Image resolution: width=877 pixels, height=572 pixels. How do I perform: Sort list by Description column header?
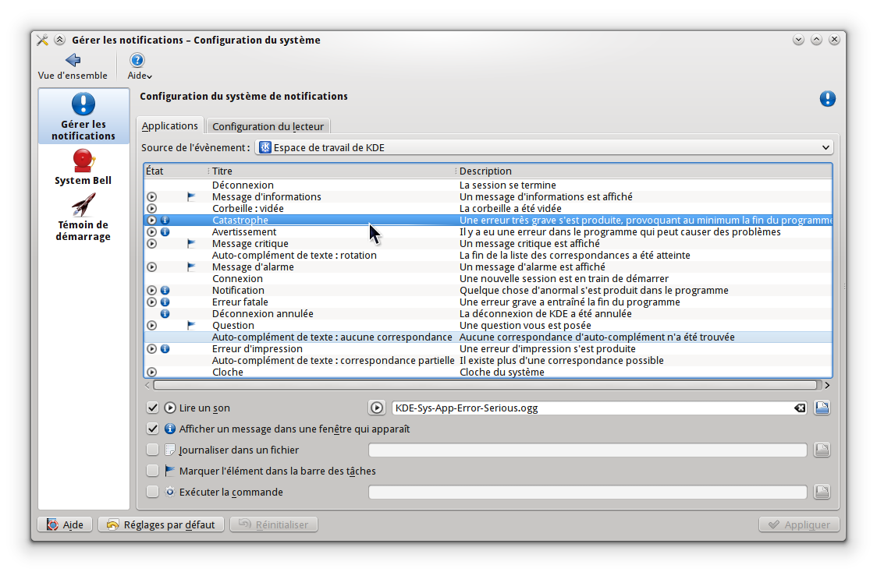tap(644, 171)
